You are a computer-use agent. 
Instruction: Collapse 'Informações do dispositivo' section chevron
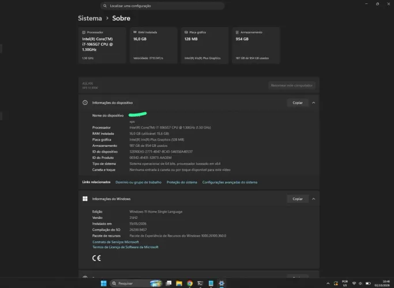313,103
